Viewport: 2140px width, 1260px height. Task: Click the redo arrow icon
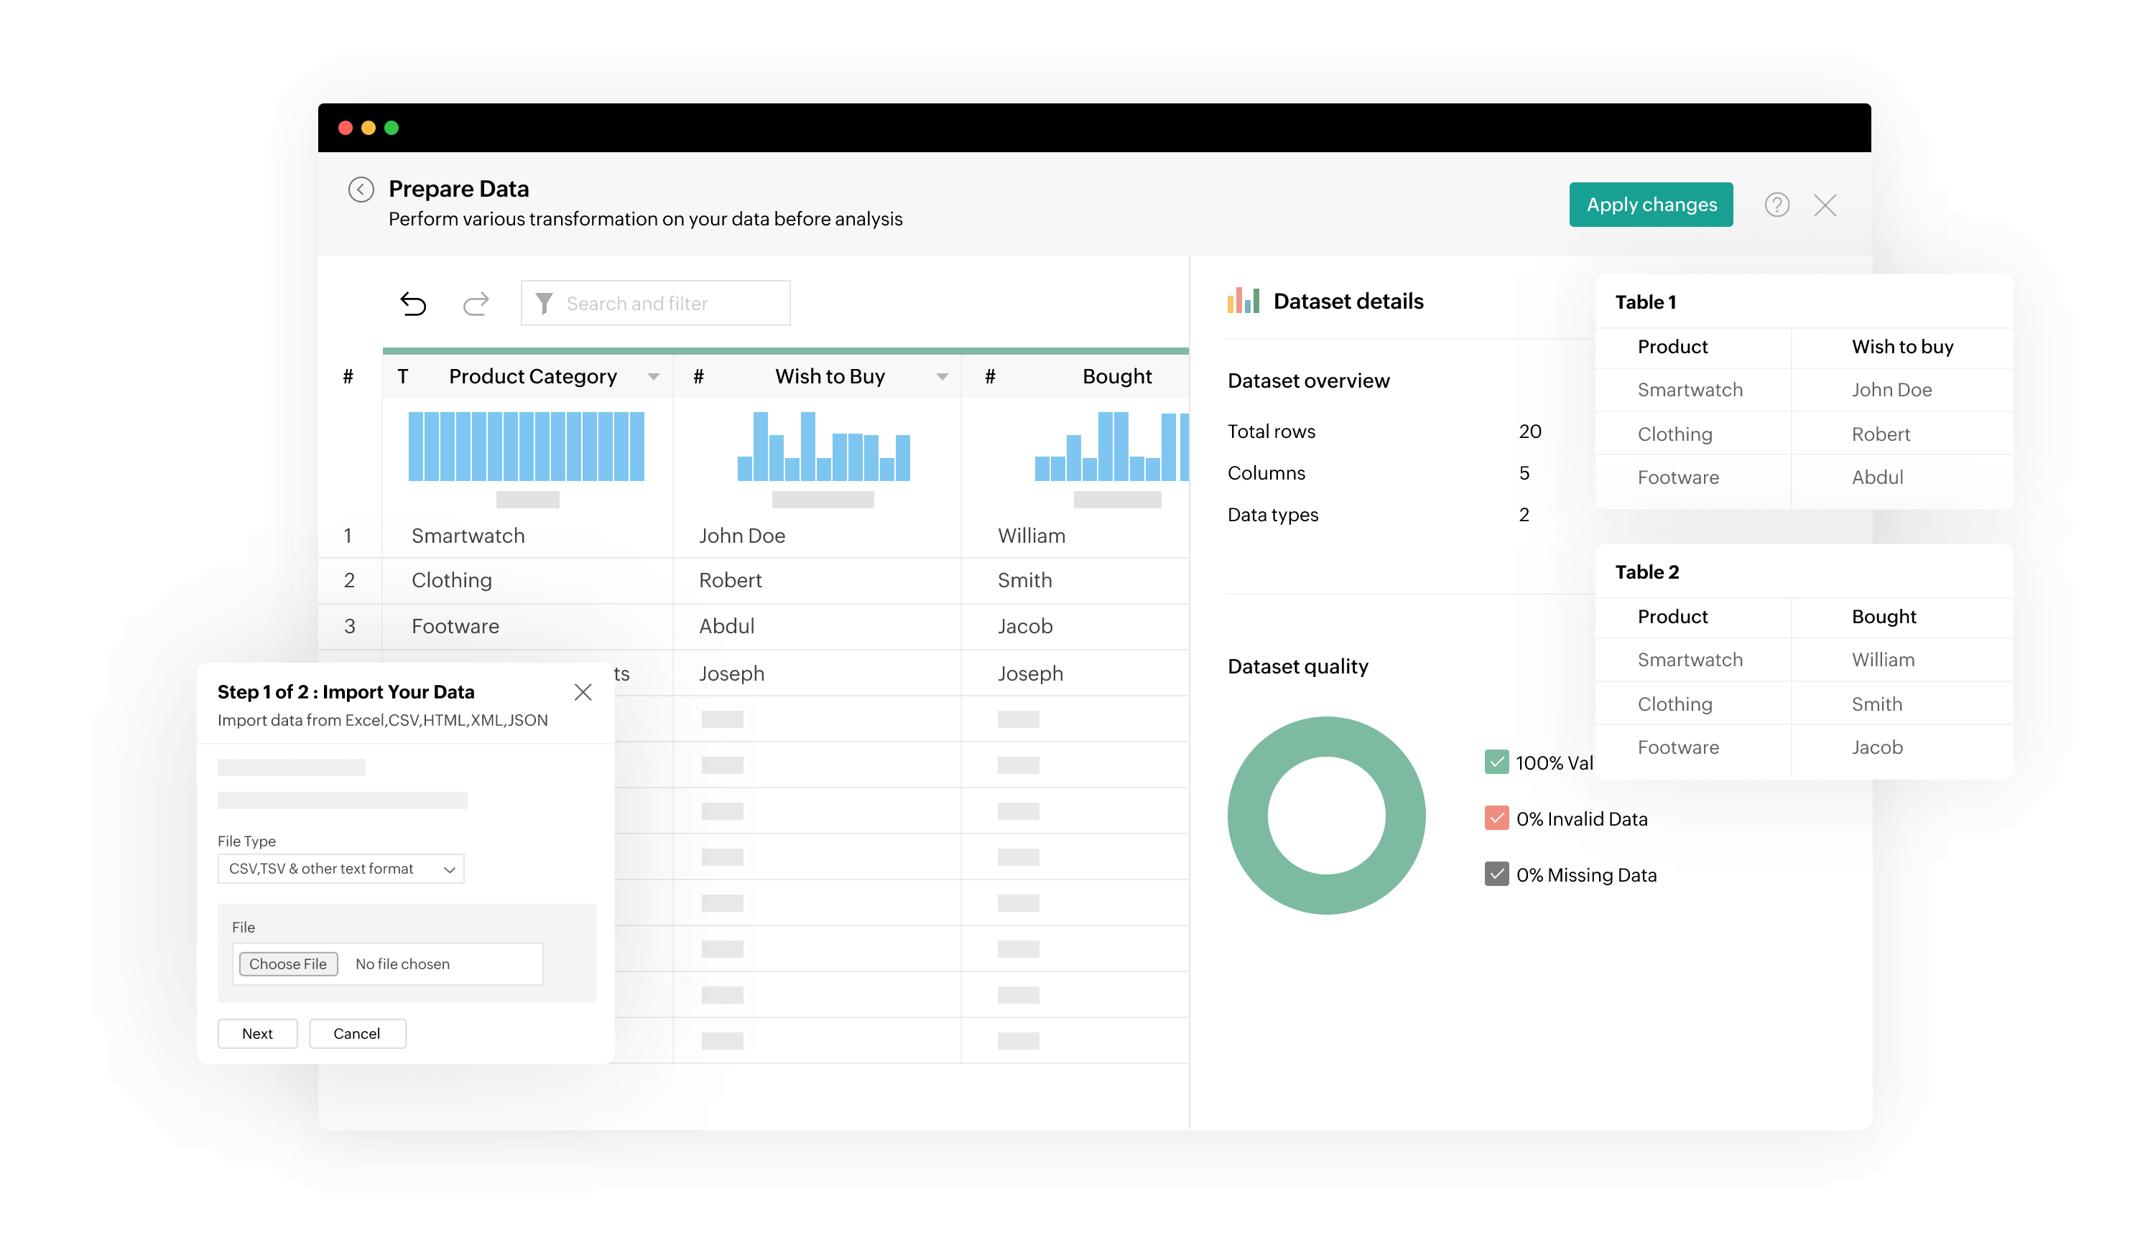[476, 303]
